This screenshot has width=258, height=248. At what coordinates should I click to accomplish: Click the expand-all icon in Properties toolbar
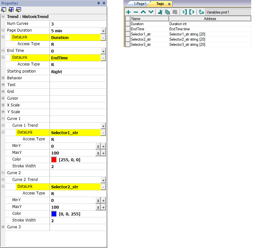point(11,10)
